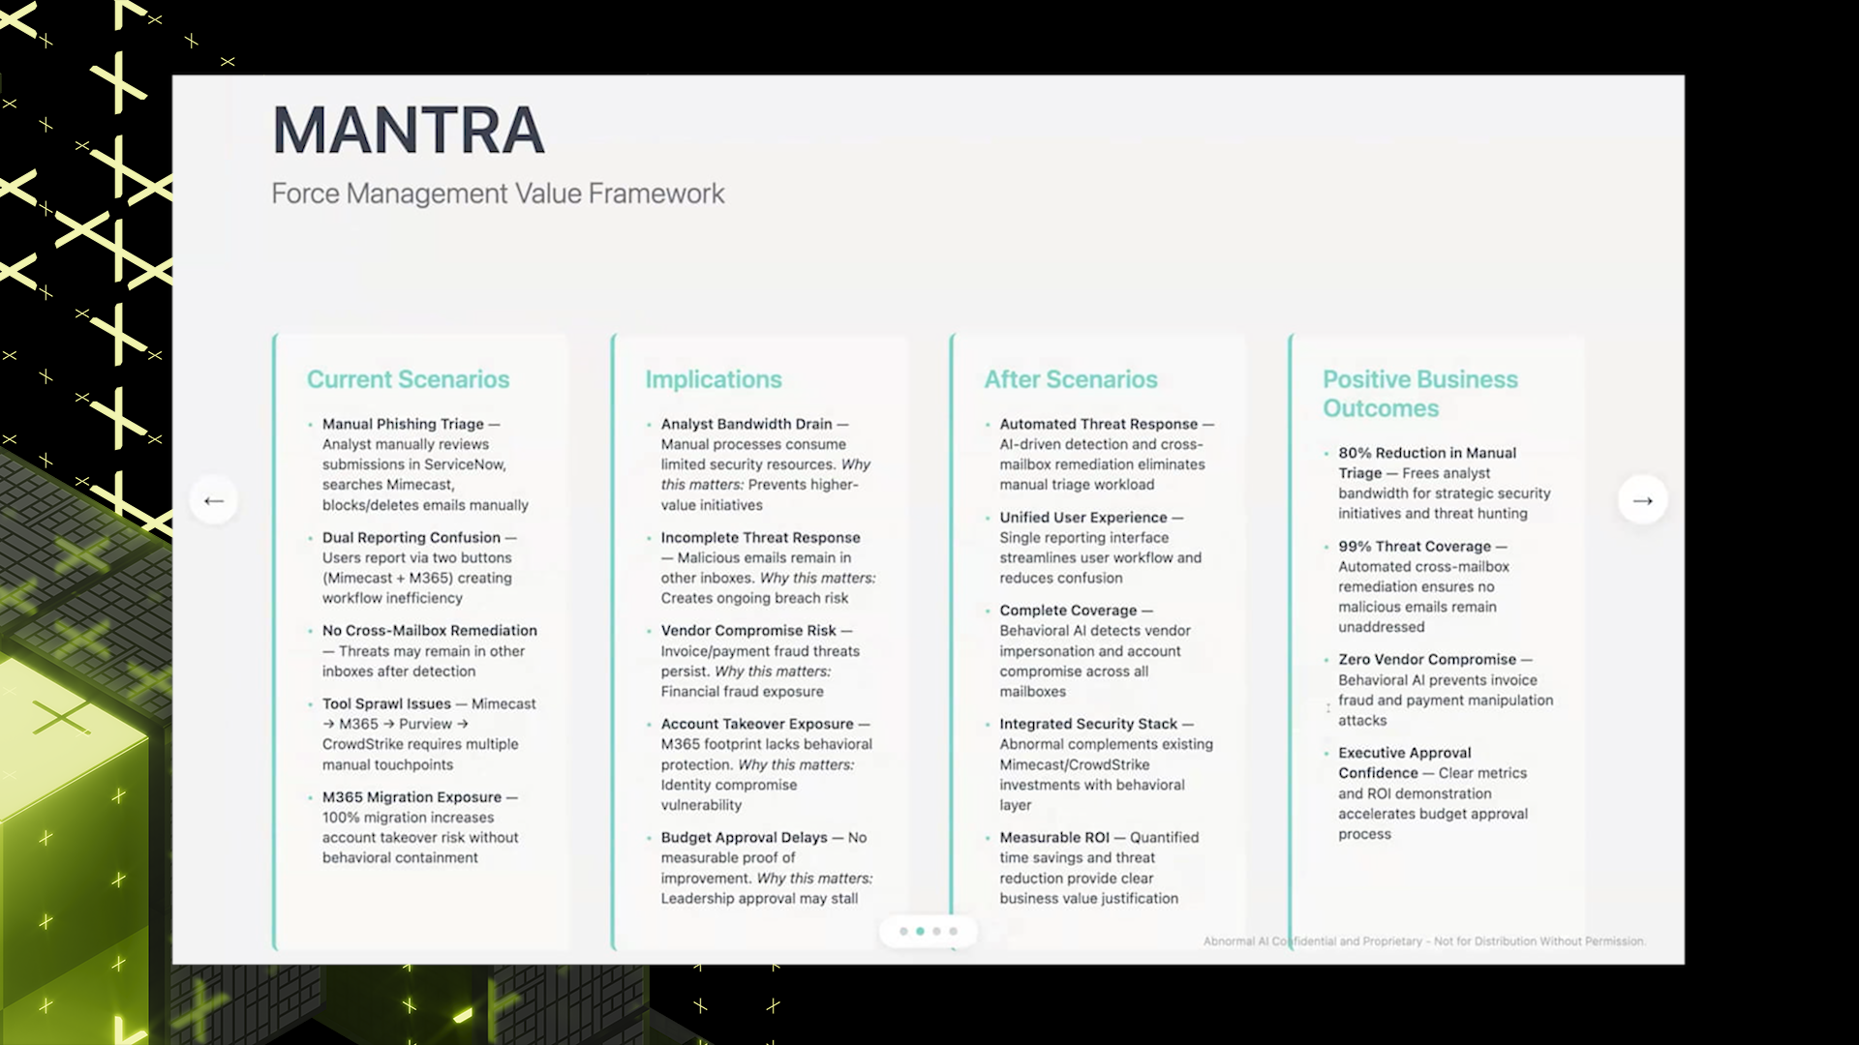
Task: Click 'Tool Sprawl Issues' bullet title
Action: click(x=386, y=703)
